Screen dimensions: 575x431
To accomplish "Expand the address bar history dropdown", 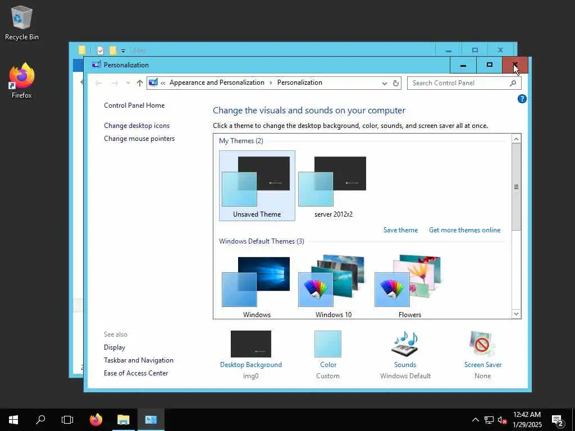I will point(384,83).
